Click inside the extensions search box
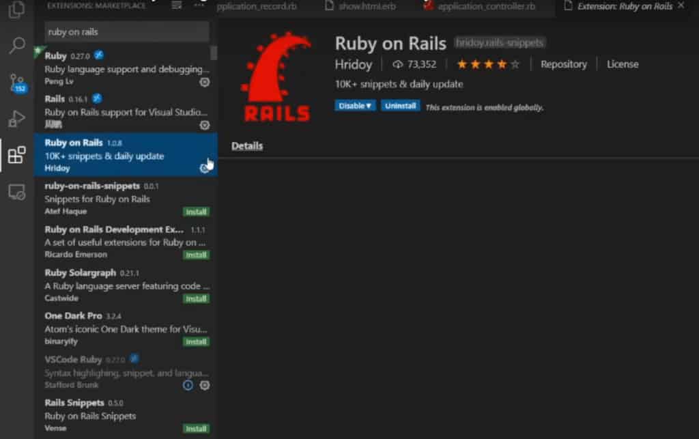This screenshot has height=439, width=699. tap(126, 31)
